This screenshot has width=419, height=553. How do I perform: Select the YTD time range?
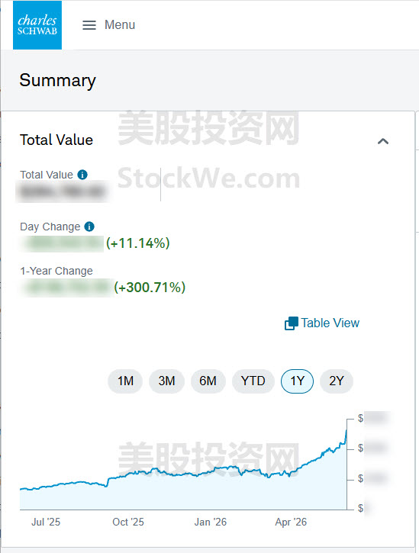[253, 381]
